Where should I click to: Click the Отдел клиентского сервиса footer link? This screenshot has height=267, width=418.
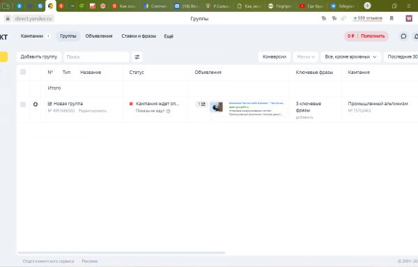pyautogui.click(x=48, y=261)
